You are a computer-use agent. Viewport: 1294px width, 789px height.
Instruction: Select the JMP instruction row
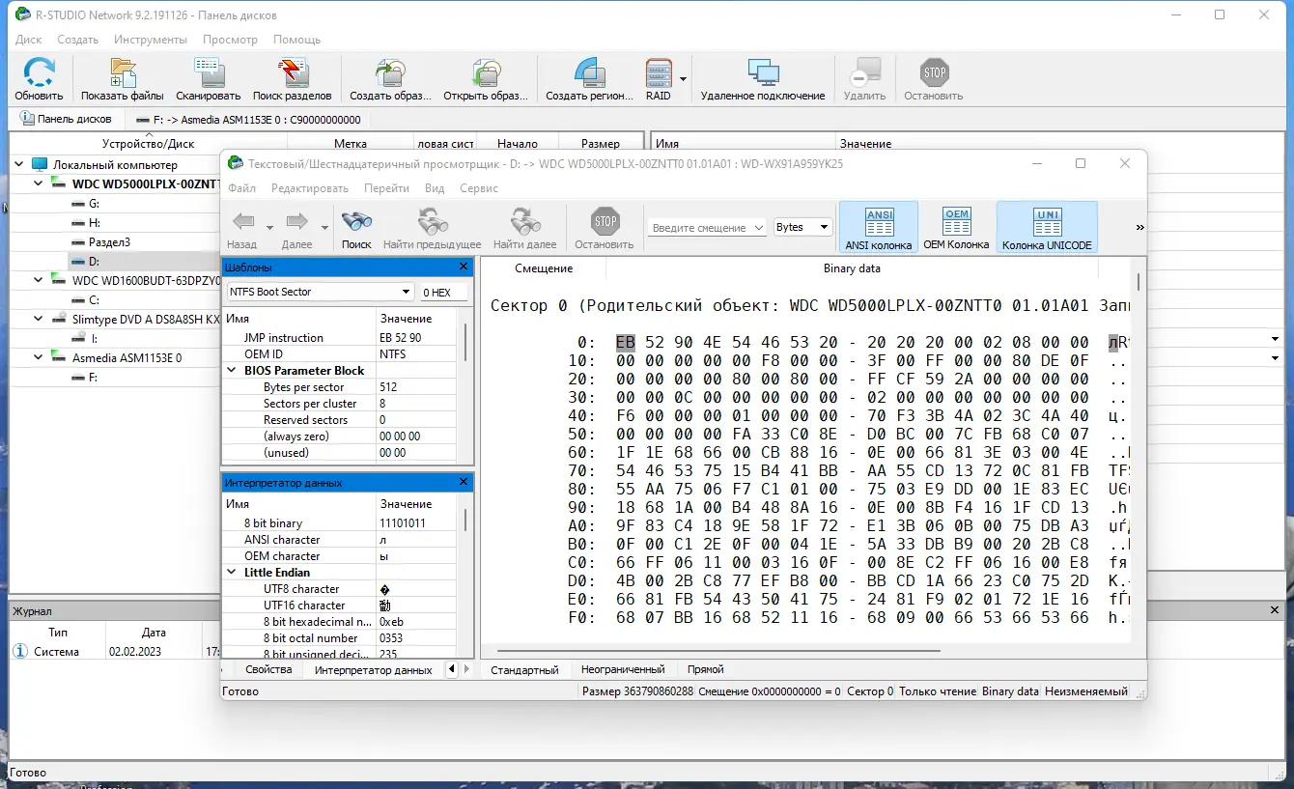coord(340,338)
